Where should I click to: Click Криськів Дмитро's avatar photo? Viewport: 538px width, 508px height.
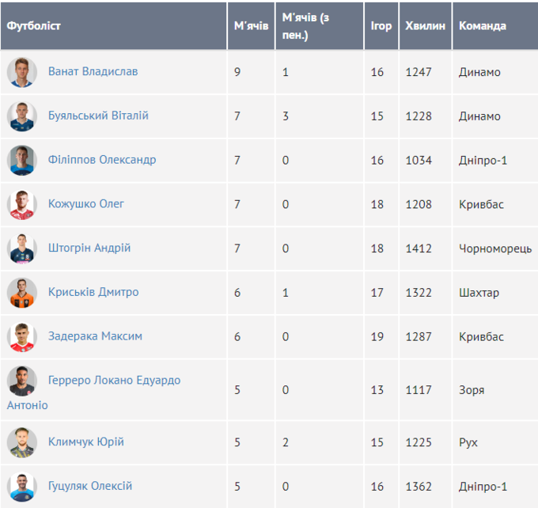(22, 293)
